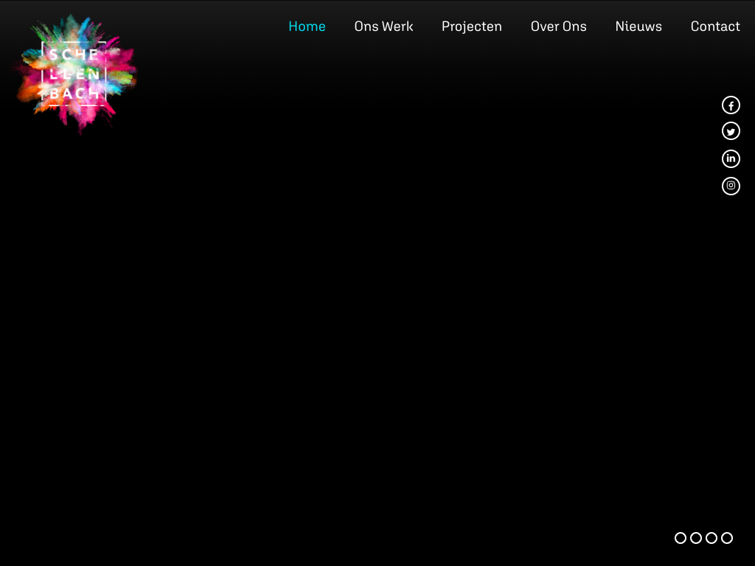
Task: Switch to the second slide dot
Action: coord(696,538)
